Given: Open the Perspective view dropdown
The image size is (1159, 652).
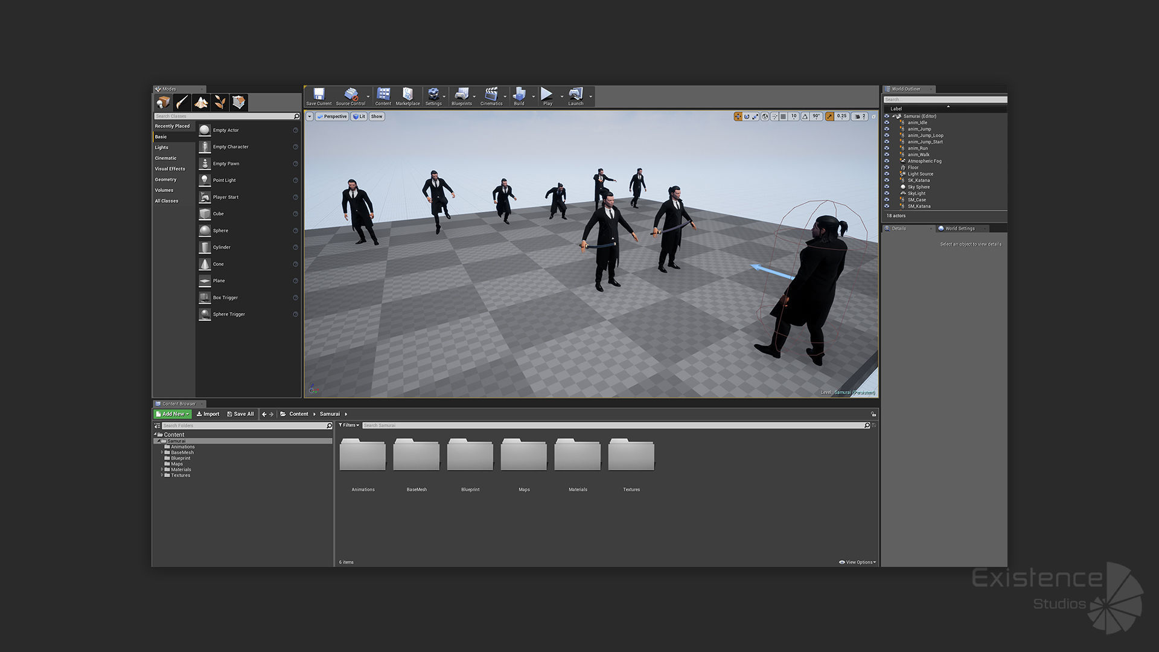Looking at the screenshot, I should point(332,117).
